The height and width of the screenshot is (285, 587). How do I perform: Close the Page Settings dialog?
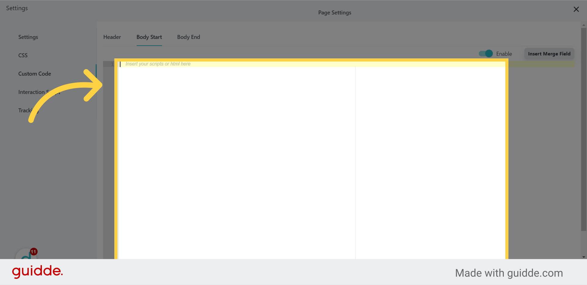576,9
